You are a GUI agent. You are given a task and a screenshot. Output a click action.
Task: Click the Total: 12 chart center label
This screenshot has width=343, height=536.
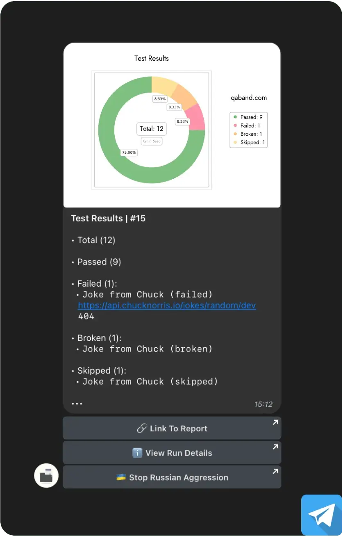tap(152, 129)
